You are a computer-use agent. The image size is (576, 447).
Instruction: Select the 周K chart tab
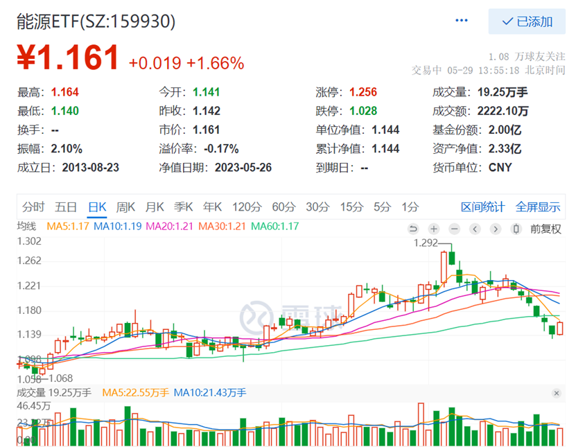[x=125, y=207]
